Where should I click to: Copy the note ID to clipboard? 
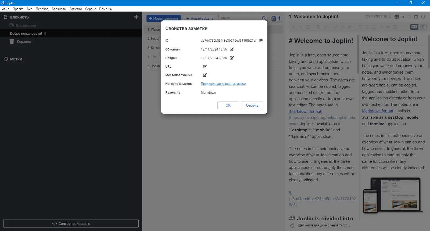click(261, 41)
